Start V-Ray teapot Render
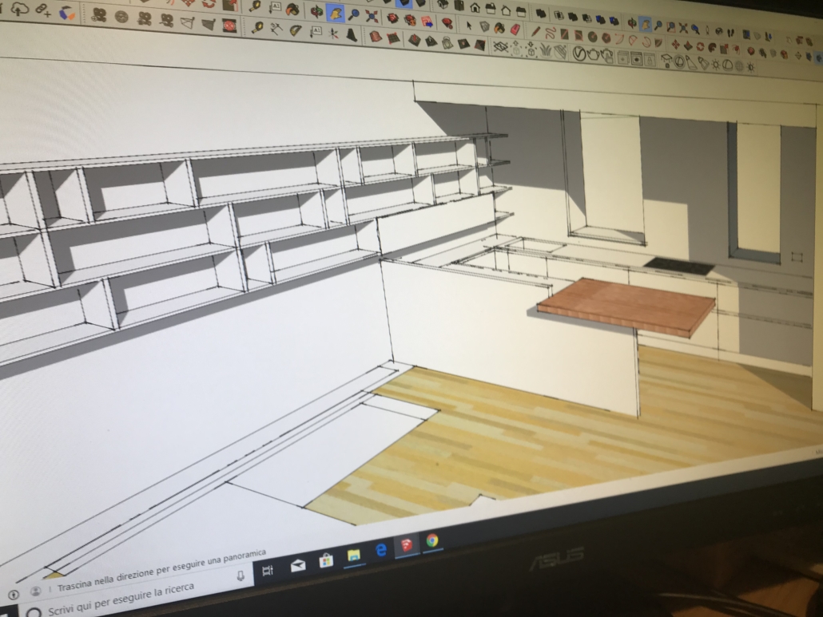 (x=593, y=54)
